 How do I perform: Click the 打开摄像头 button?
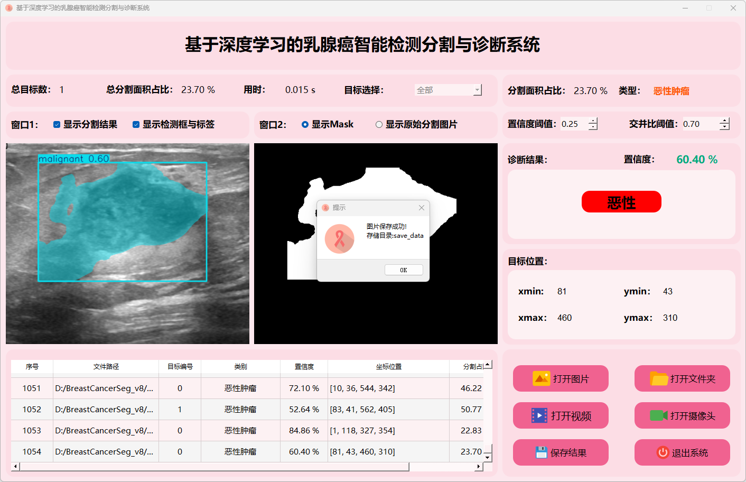(682, 415)
